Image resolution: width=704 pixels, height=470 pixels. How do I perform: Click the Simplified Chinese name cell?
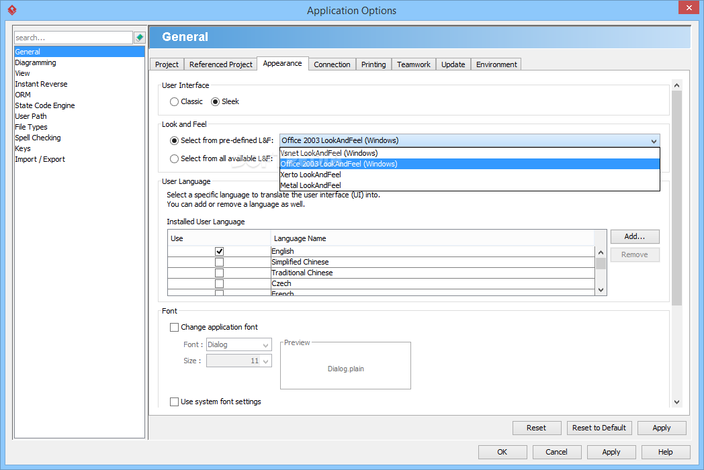[x=433, y=262]
